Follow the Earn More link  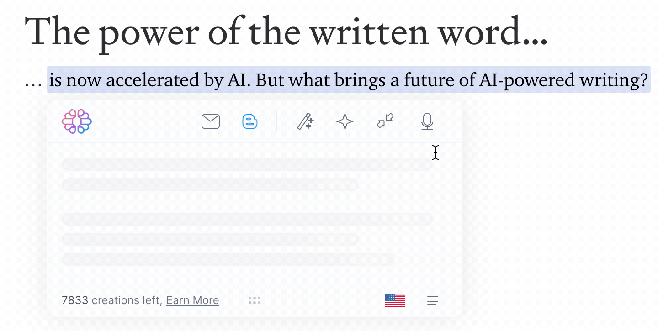pos(192,300)
